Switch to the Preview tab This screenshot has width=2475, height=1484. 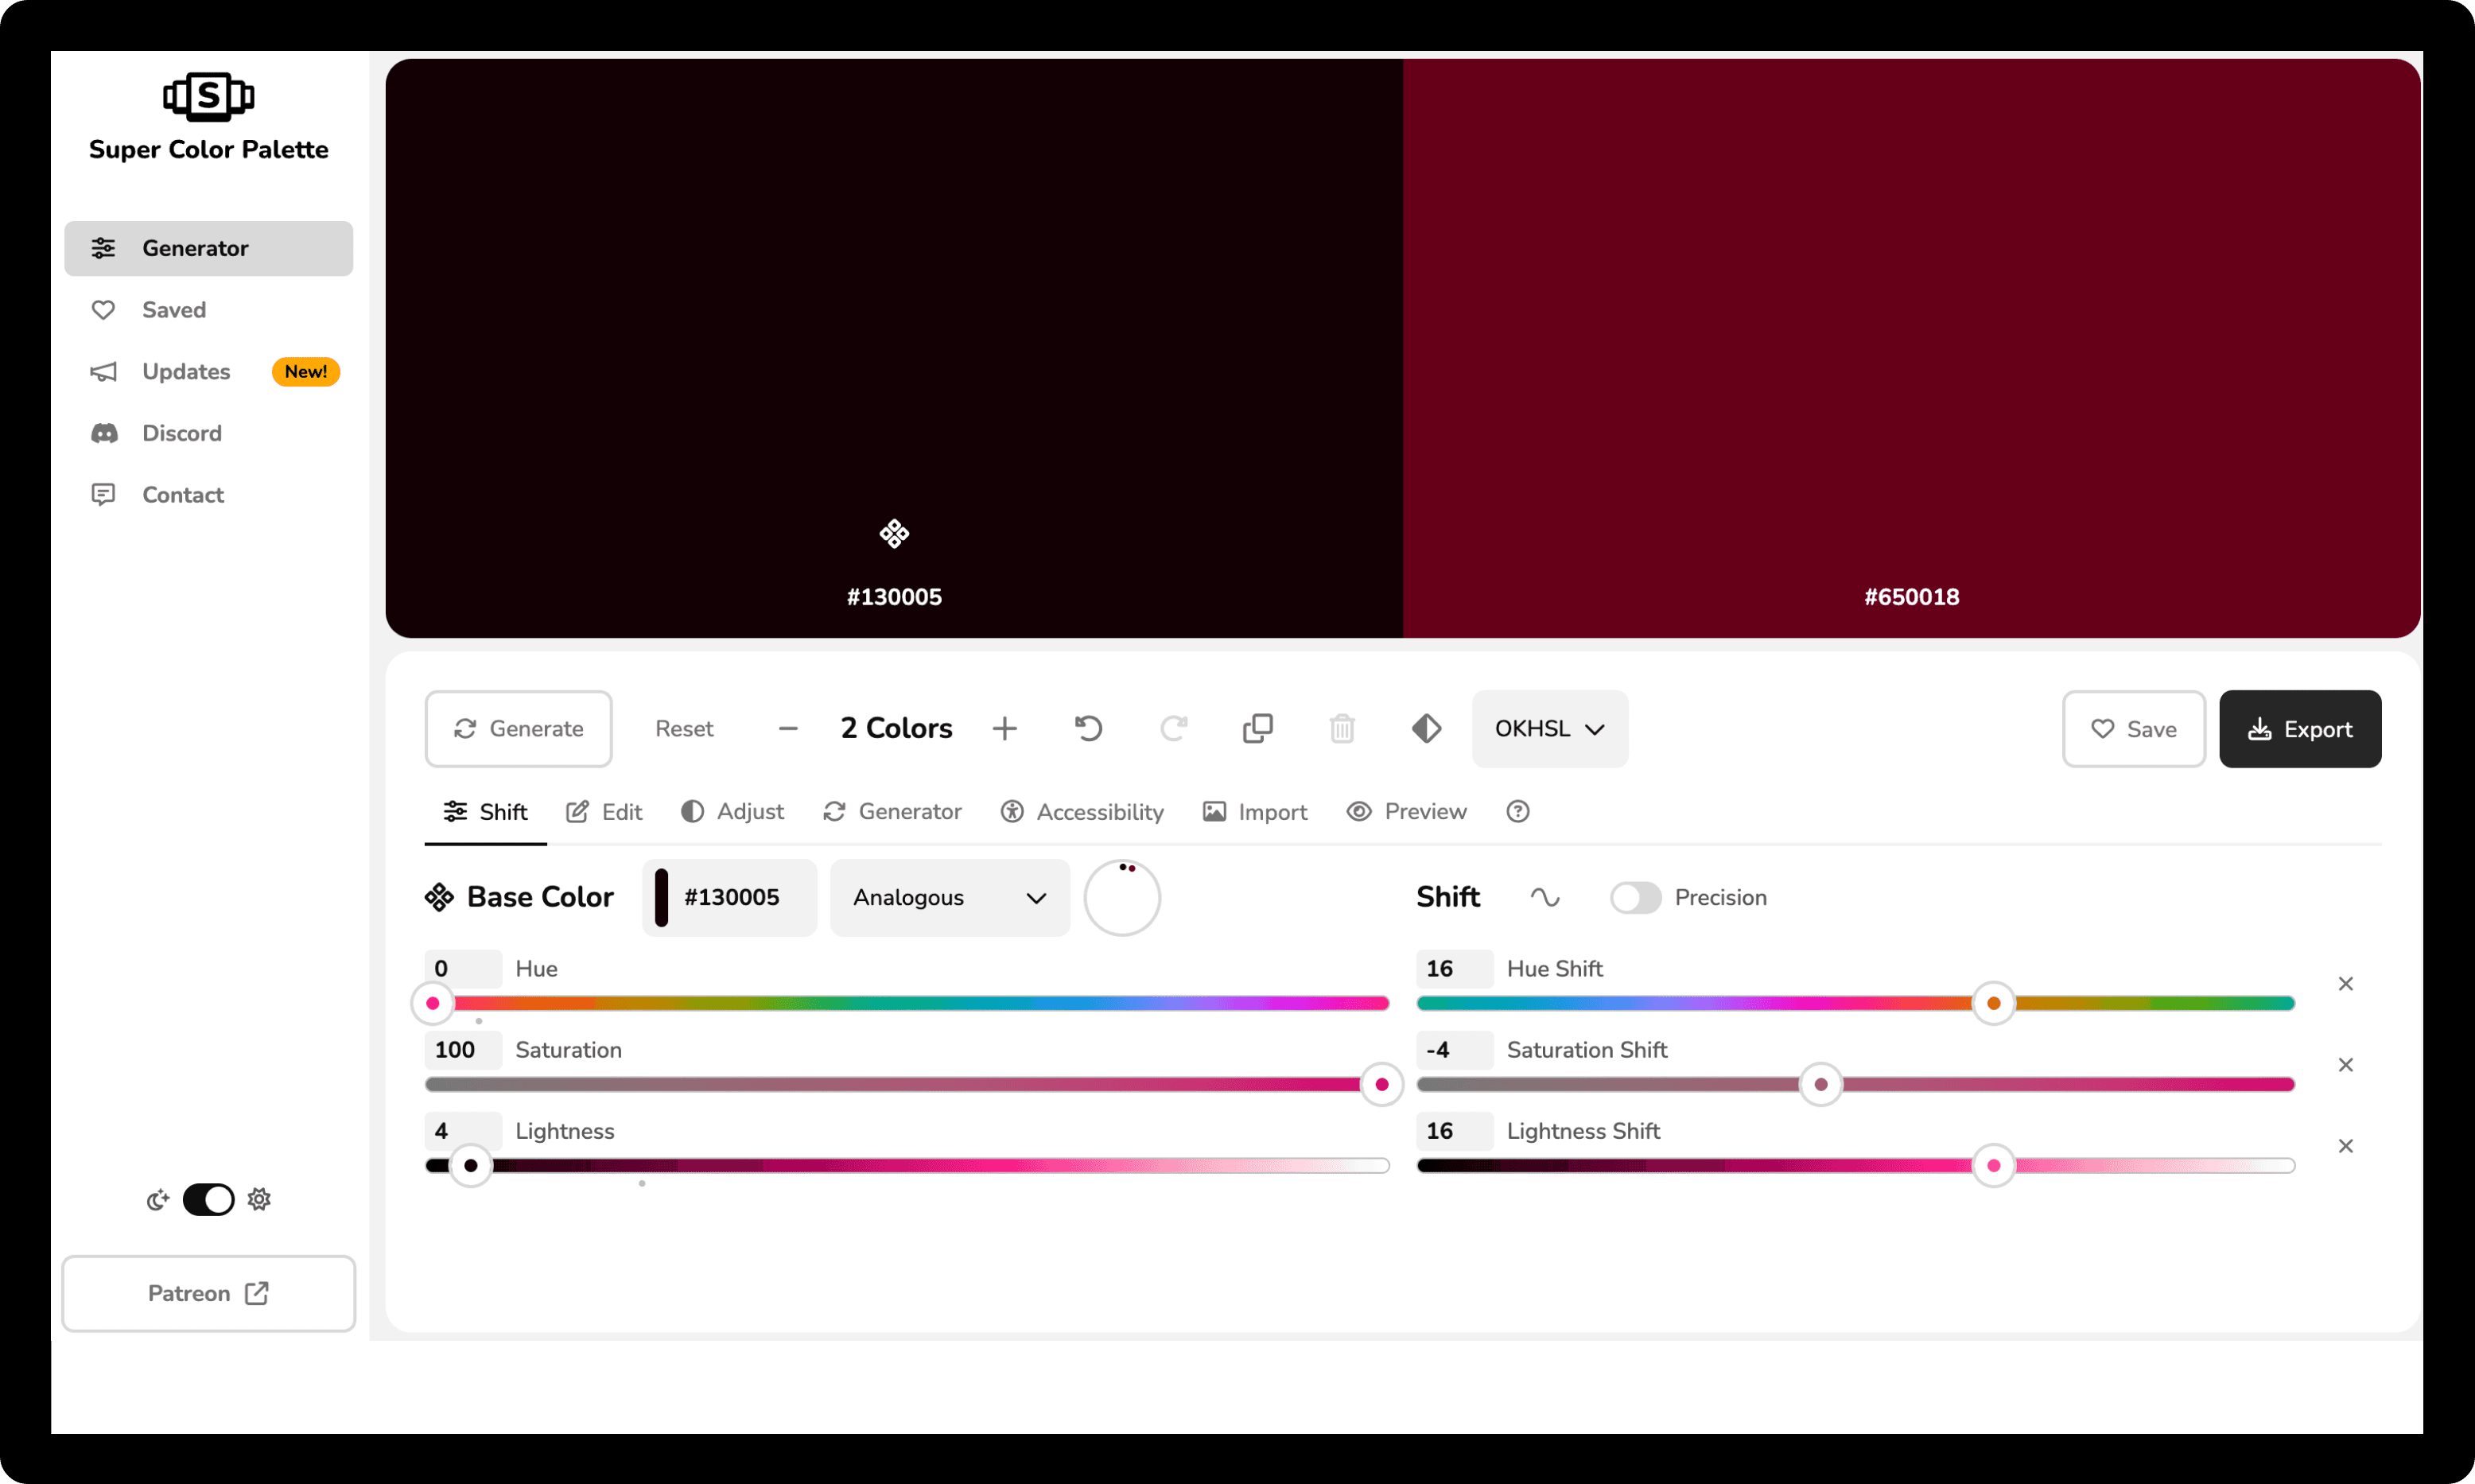1406,812
